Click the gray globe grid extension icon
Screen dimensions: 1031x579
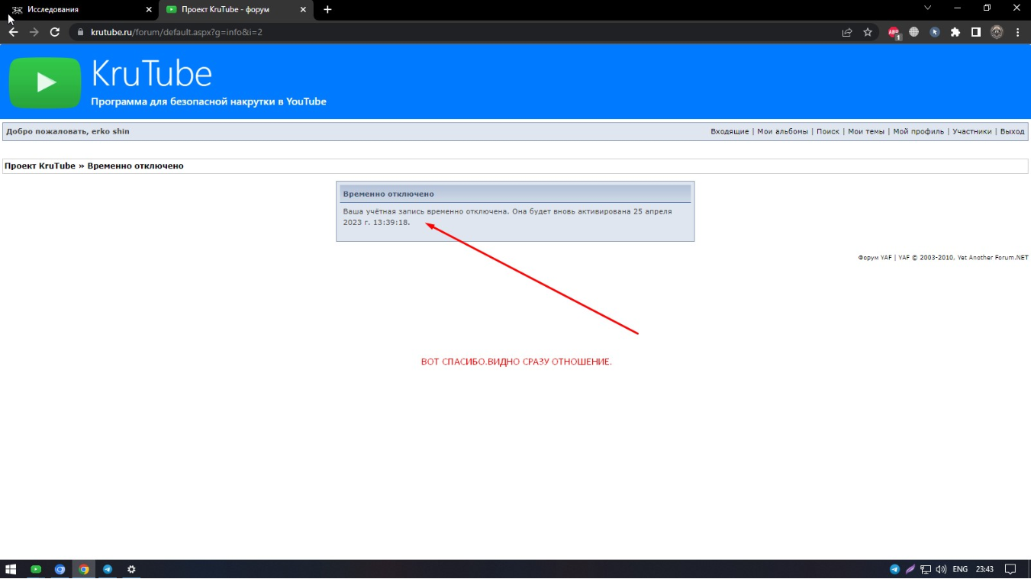(x=914, y=33)
